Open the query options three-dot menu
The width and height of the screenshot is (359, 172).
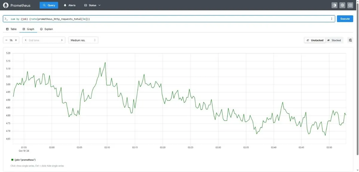[x=331, y=19]
